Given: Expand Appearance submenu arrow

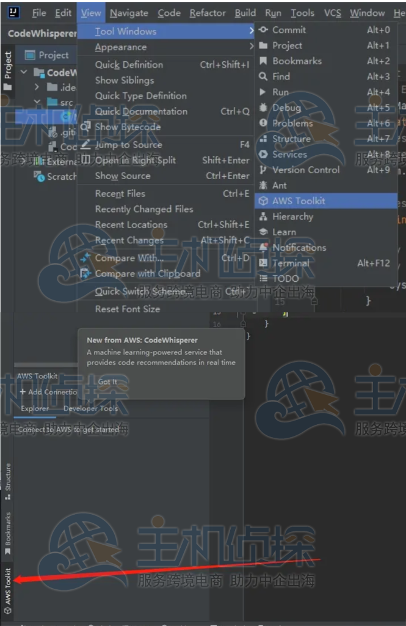Looking at the screenshot, I should coord(252,46).
